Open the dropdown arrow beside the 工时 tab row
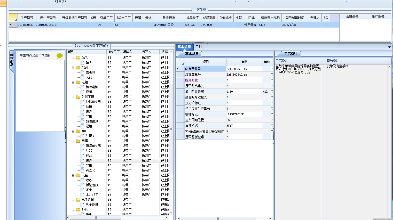Image resolution: width=393 pixels, height=220 pixels. point(389,47)
